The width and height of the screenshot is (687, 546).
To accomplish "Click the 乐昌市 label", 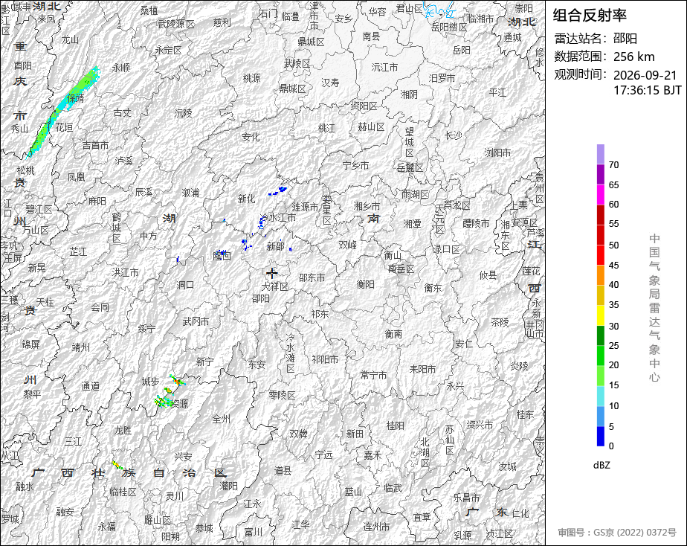I will tap(467, 498).
